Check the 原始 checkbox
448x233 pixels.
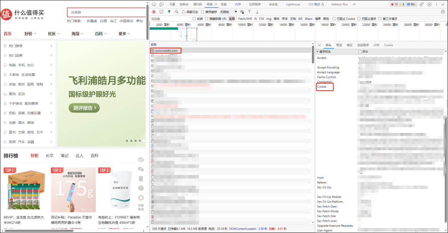(360, 52)
